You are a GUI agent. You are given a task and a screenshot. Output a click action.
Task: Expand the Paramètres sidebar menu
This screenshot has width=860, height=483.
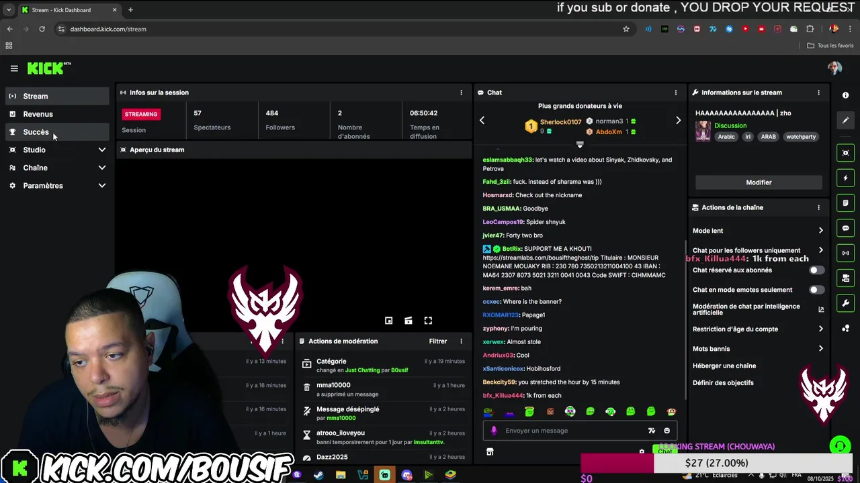tap(57, 186)
